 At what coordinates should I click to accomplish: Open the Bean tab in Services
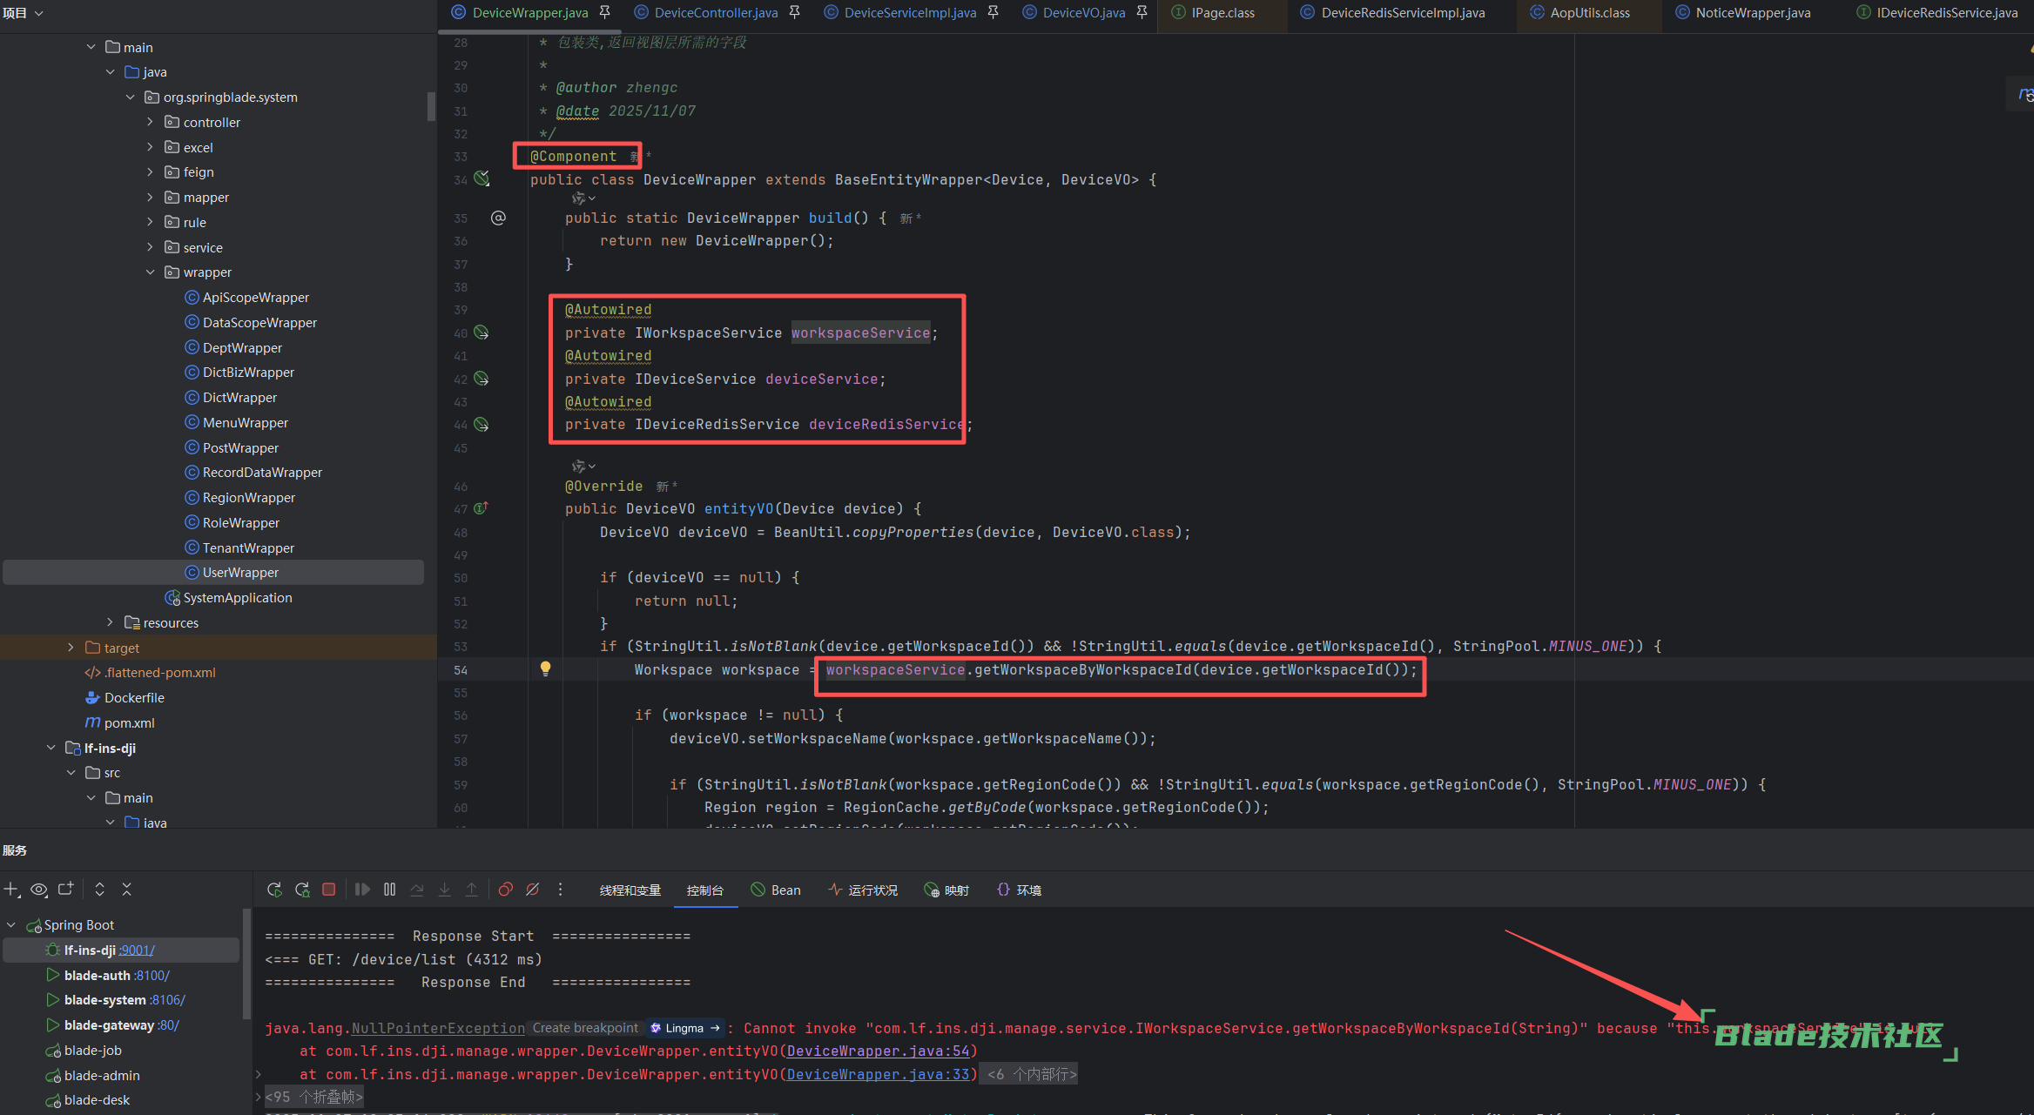tap(776, 890)
